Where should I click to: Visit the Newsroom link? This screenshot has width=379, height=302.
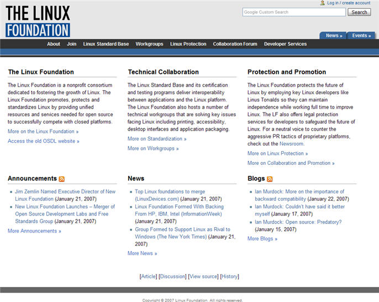point(291,143)
